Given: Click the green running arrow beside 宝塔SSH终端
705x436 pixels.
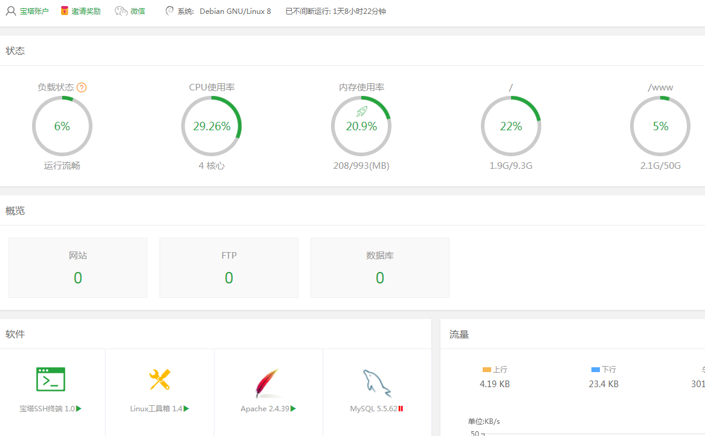Looking at the screenshot, I should coord(79,409).
